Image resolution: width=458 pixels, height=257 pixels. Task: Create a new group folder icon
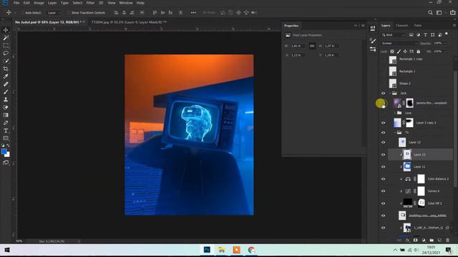(432, 240)
